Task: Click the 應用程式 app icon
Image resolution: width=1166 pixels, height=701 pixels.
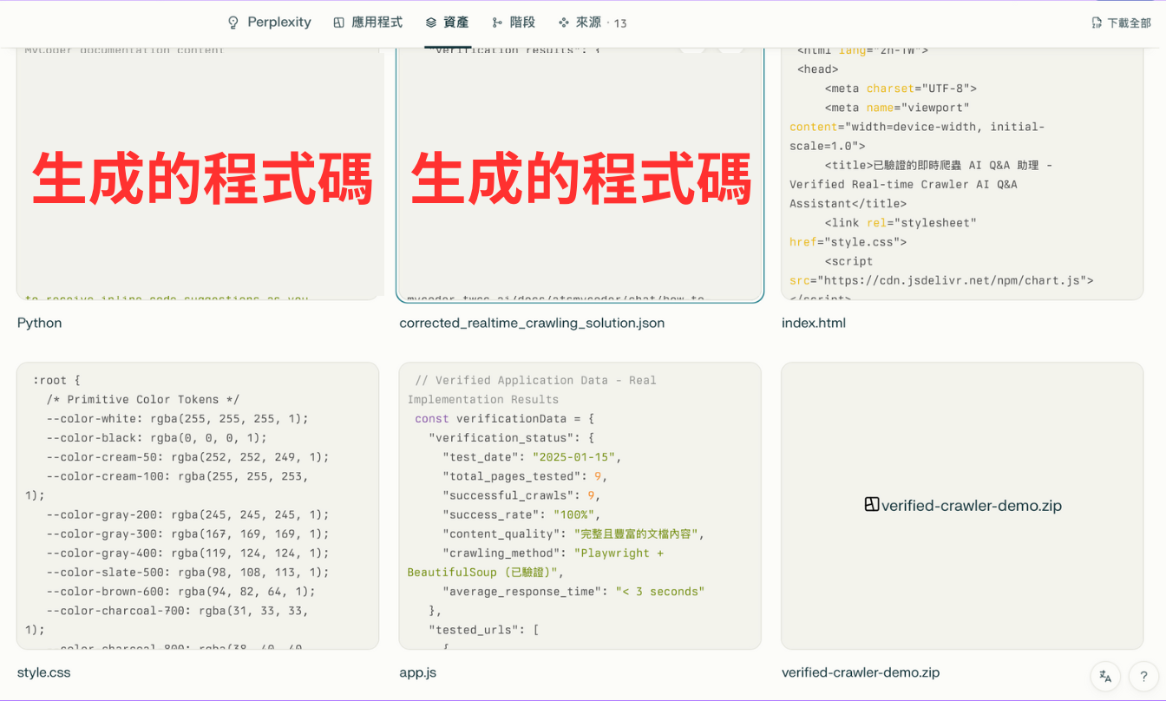Action: pyautogui.click(x=339, y=23)
